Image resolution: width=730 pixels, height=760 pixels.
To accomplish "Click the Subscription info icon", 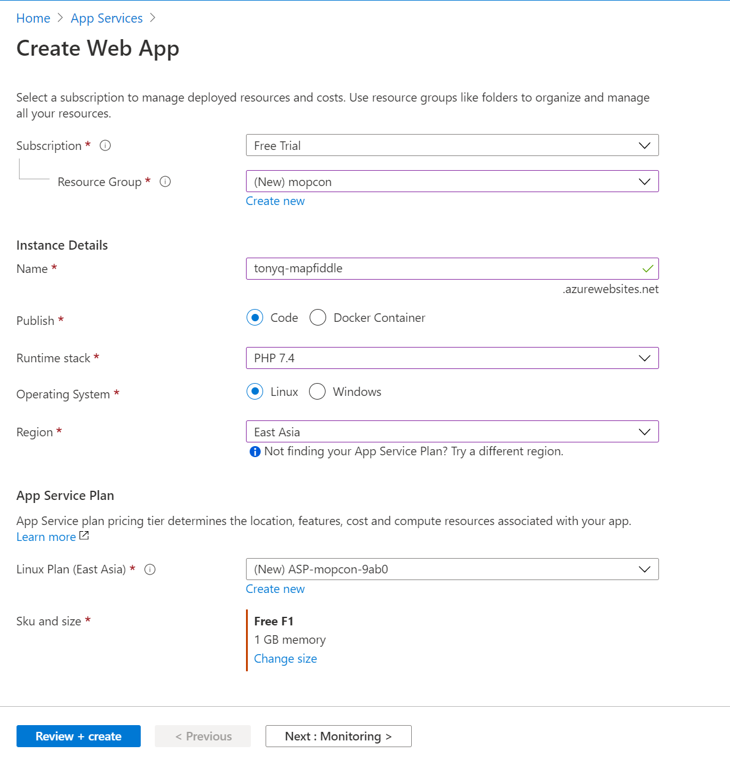I will coord(105,146).
